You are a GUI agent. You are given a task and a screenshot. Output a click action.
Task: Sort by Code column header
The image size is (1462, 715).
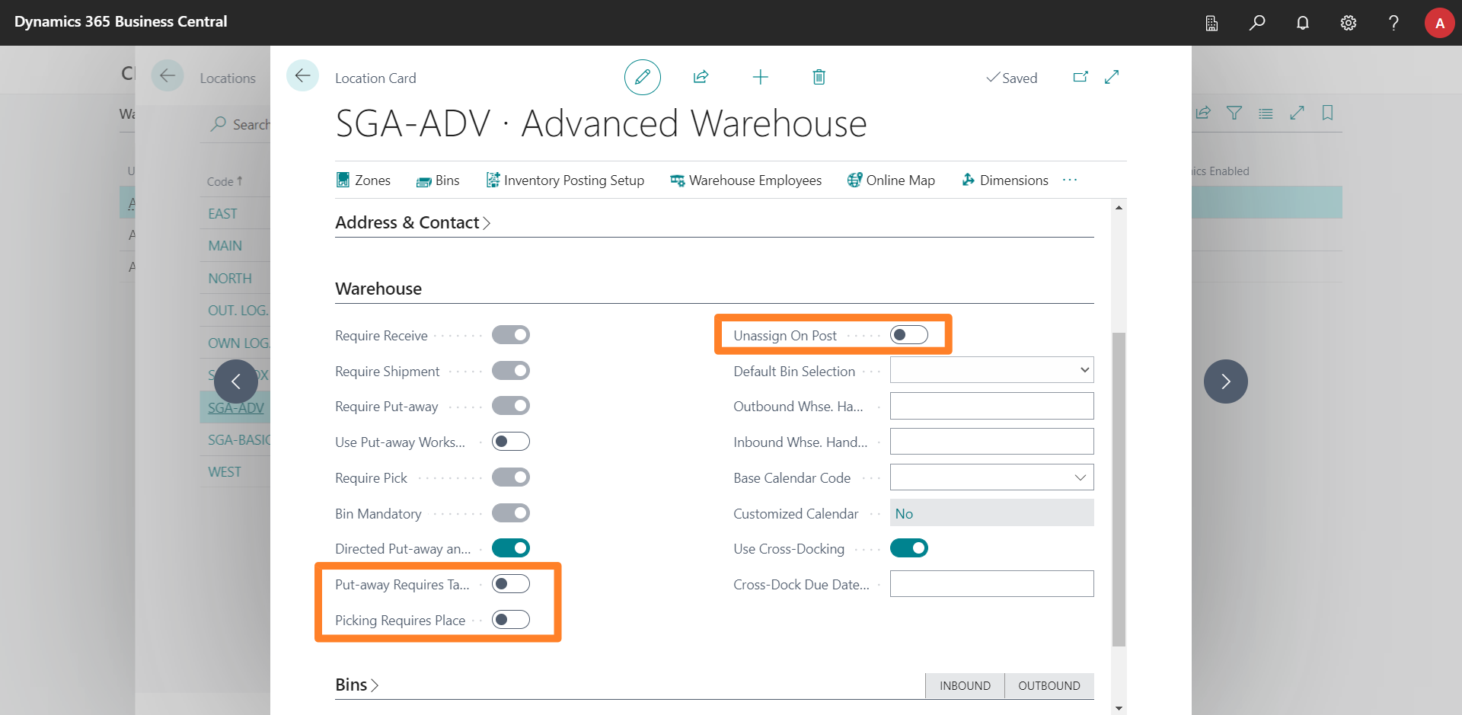225,181
